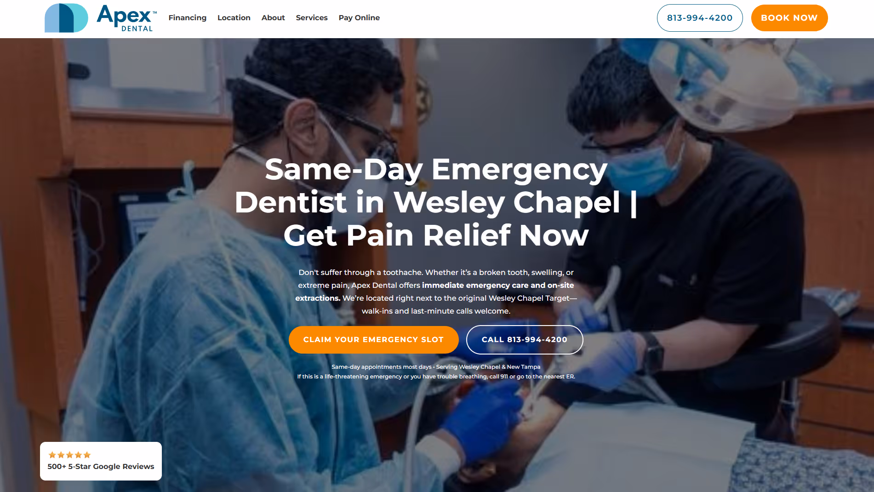Viewport: 874px width, 492px height.
Task: Click the life-threatening emergency 911 disclaimer
Action: tap(436, 376)
